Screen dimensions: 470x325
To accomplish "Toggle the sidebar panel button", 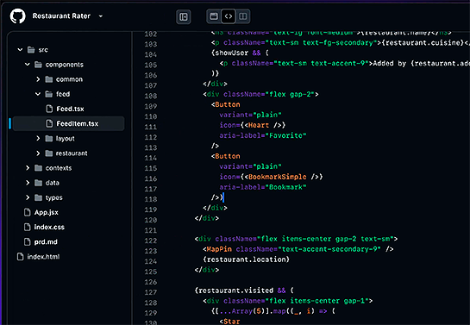I will [184, 16].
